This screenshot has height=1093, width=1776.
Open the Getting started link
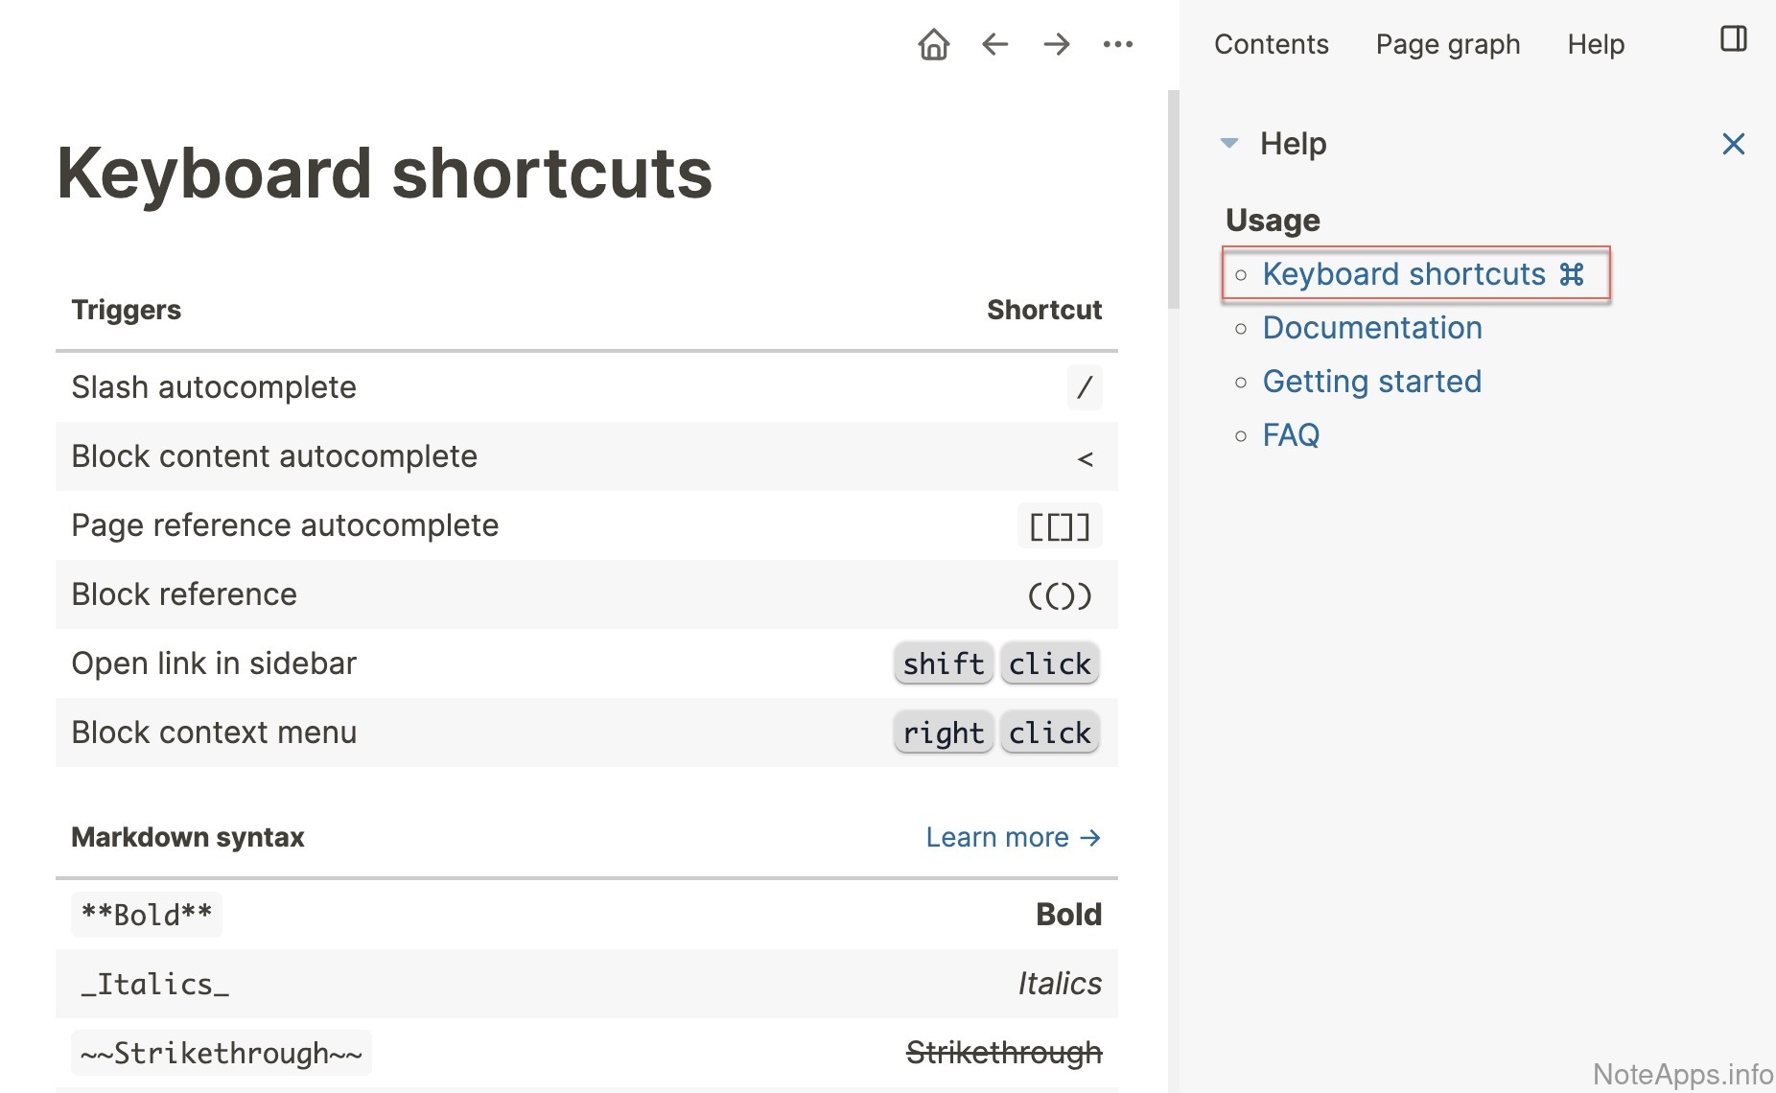[1371, 382]
